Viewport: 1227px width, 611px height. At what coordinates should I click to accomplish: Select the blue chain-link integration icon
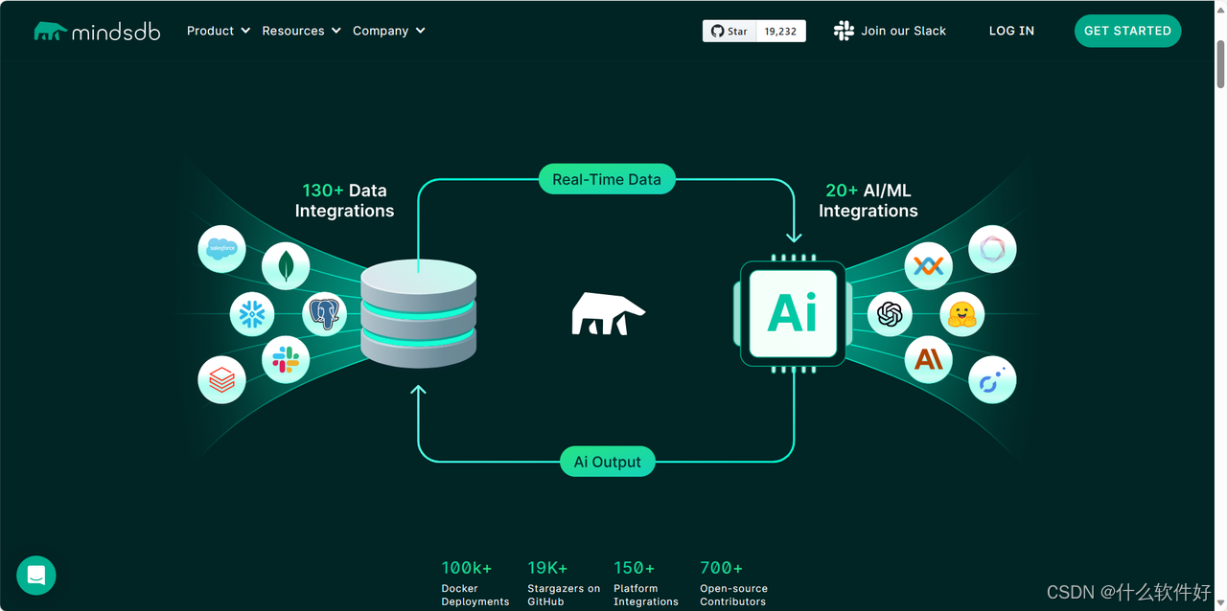pos(992,379)
